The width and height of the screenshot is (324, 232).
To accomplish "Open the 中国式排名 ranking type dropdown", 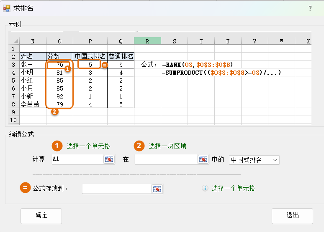I will point(254,160).
